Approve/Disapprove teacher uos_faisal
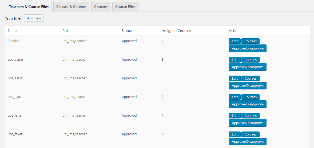 pyautogui.click(x=248, y=123)
